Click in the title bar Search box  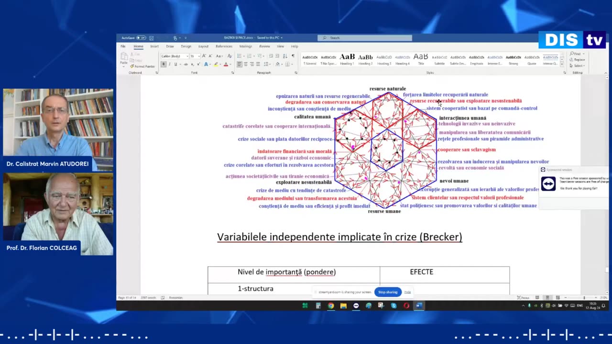pos(364,38)
